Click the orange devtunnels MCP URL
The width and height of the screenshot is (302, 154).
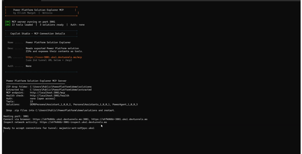click(54, 57)
